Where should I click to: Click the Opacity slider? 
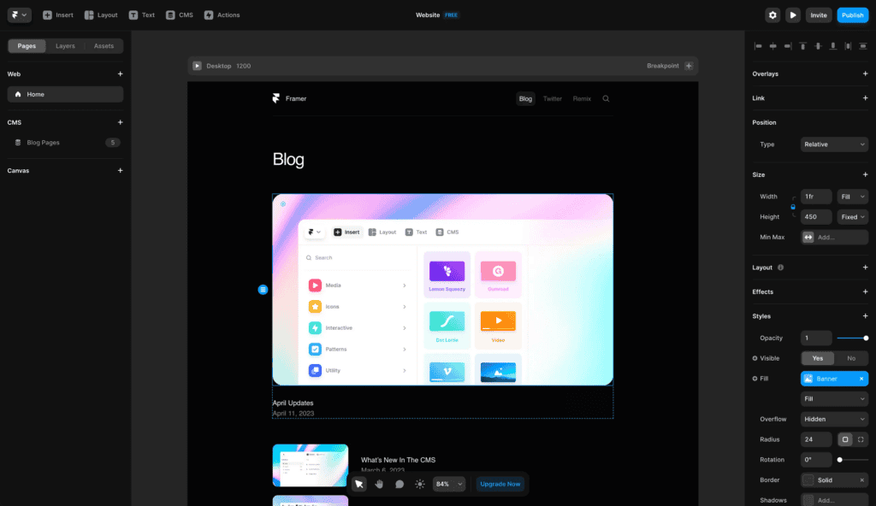point(853,338)
